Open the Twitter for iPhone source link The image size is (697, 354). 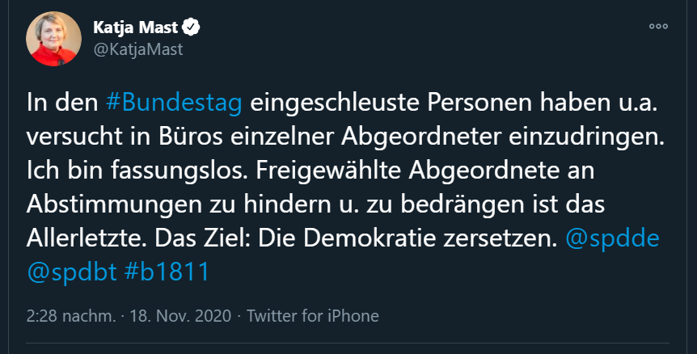click(x=312, y=315)
